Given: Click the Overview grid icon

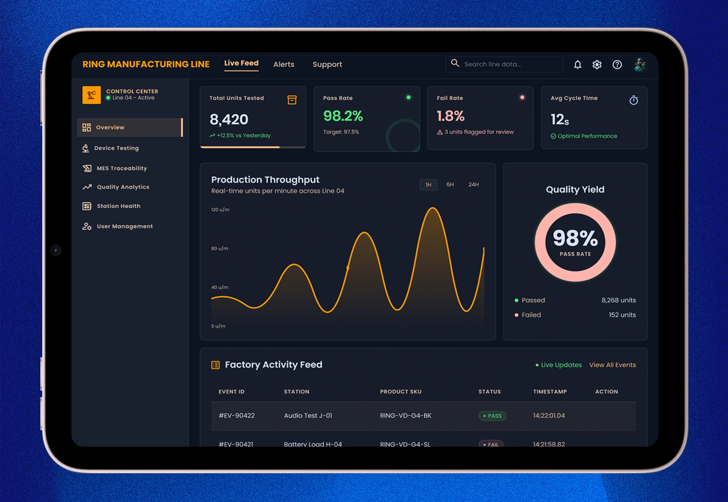Looking at the screenshot, I should click(86, 128).
